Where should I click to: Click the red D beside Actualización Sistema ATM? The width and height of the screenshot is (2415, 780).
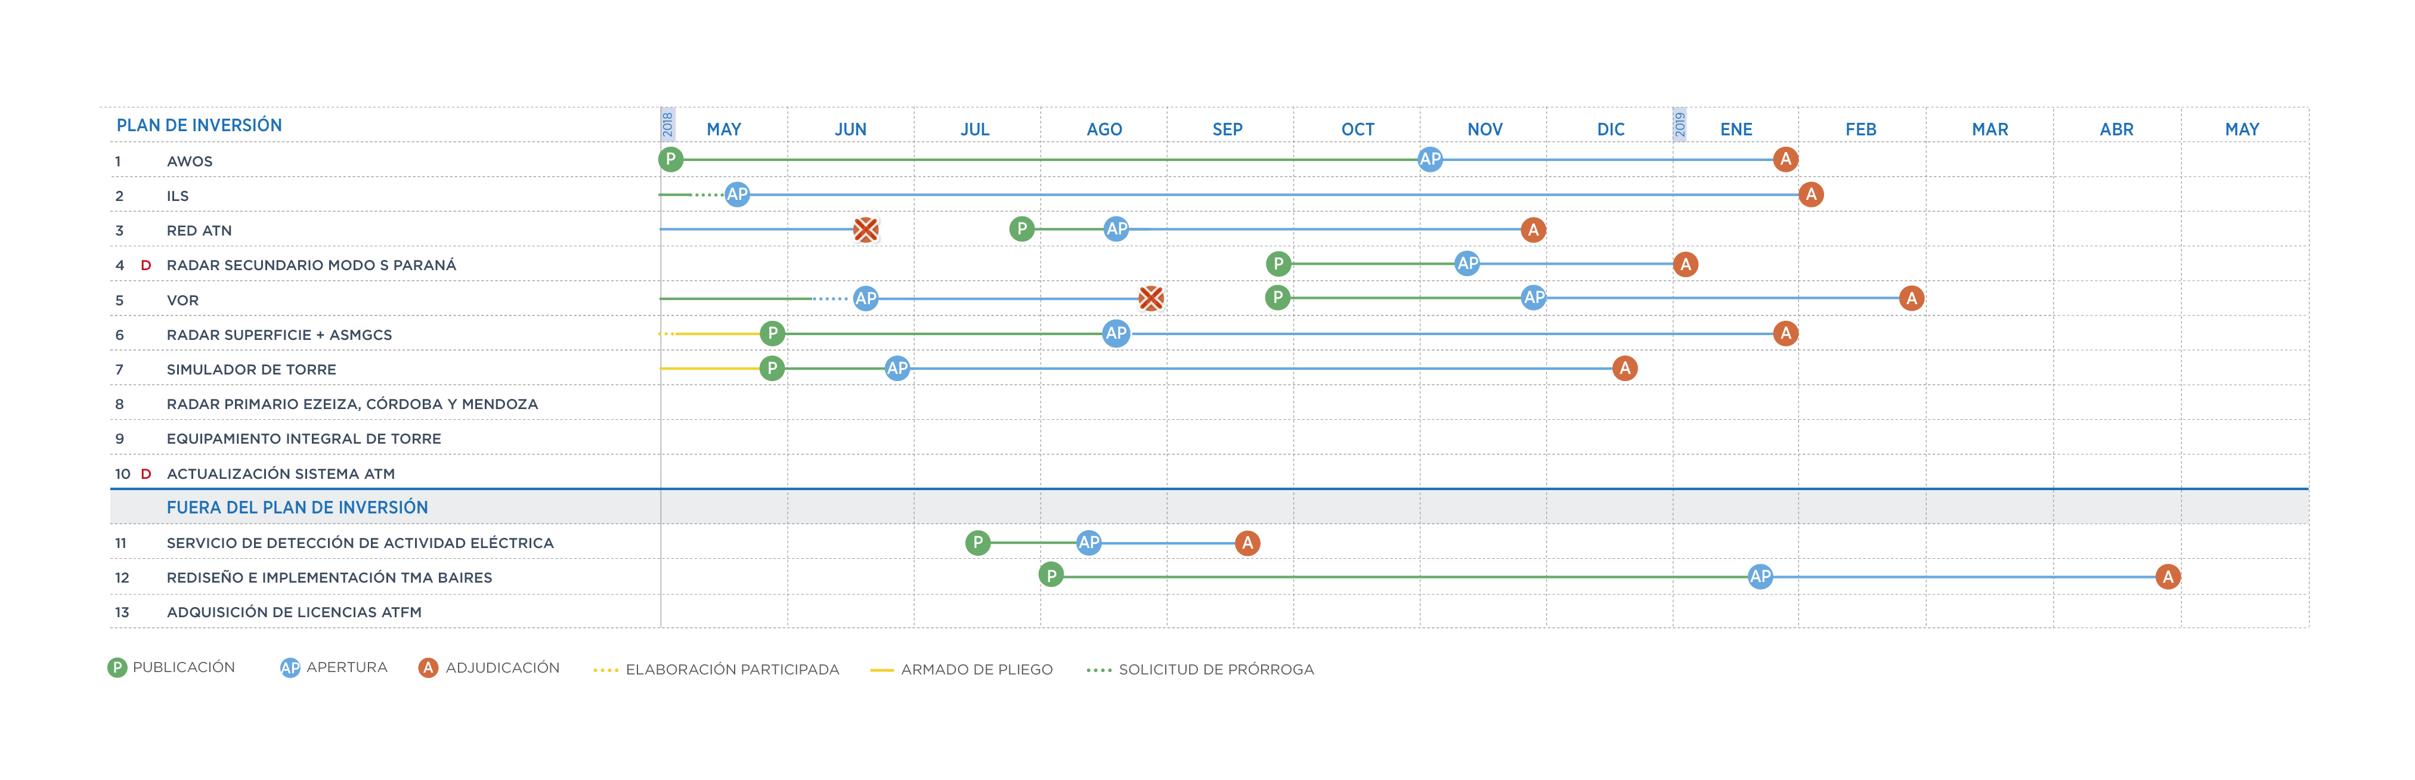145,474
